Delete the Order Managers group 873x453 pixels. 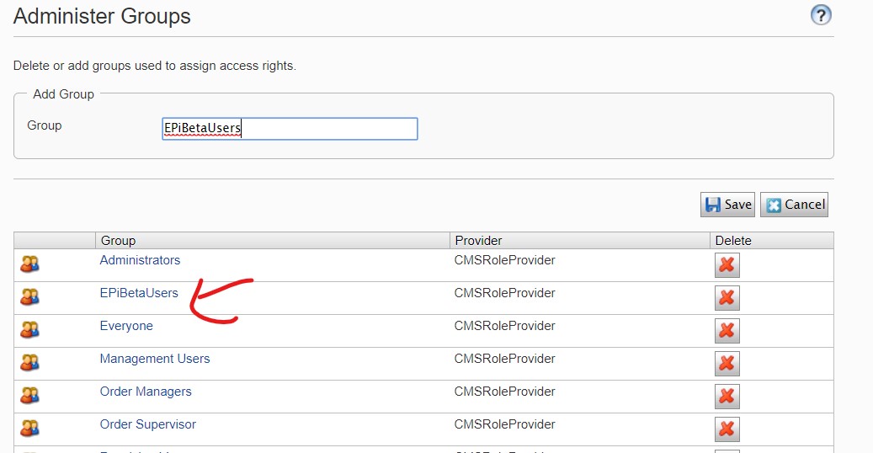[727, 397]
